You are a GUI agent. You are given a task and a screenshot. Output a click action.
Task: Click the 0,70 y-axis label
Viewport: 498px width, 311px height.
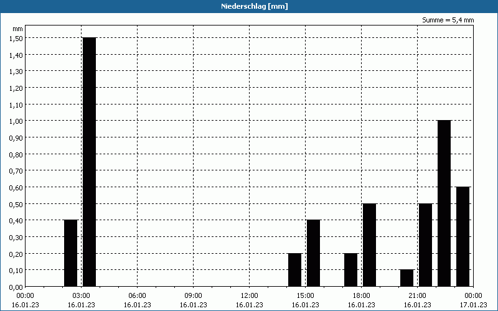[x=16, y=170]
